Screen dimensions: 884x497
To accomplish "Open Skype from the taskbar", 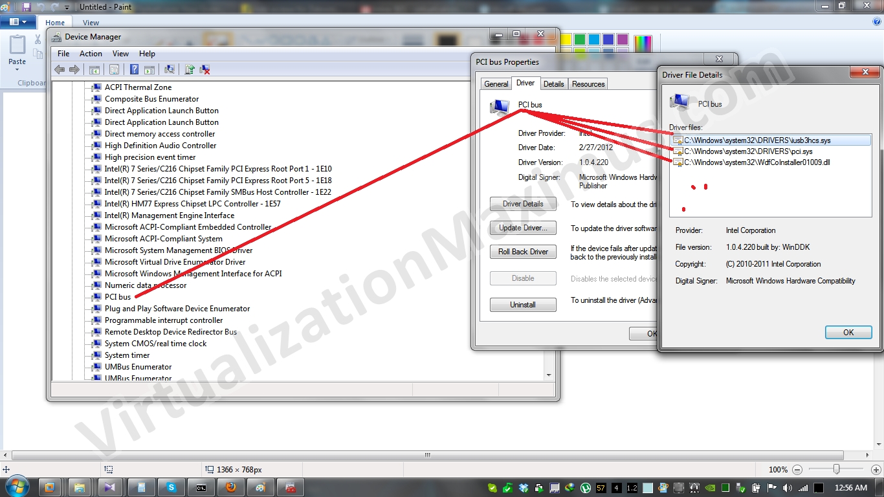I will 171,487.
